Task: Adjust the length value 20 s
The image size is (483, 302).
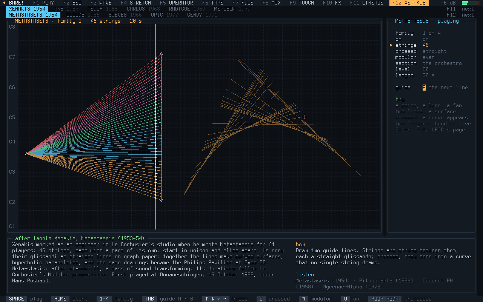Action: [x=429, y=75]
